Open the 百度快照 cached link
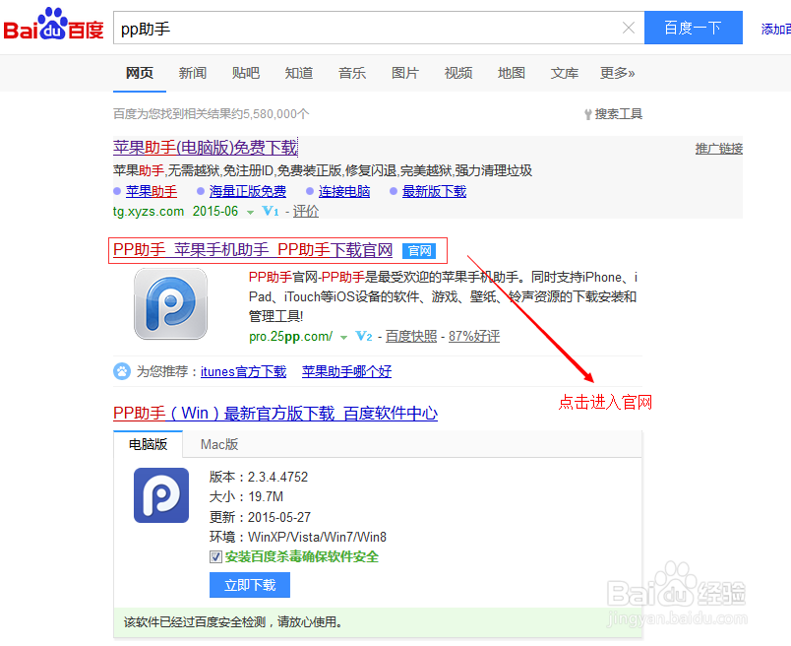Viewport: 791px width, 646px height. [x=411, y=337]
